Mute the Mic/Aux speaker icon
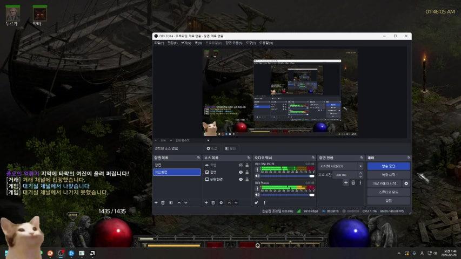461x259 pixels. [x=257, y=195]
